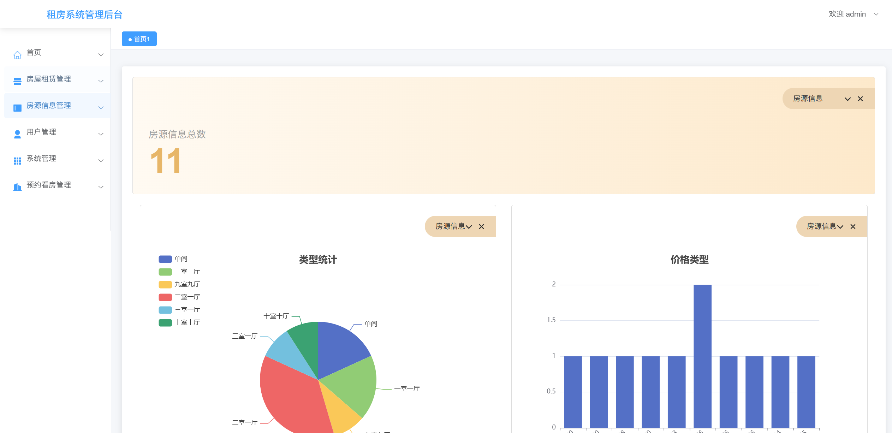Switch to the 首页1 tab
892x433 pixels.
(139, 39)
